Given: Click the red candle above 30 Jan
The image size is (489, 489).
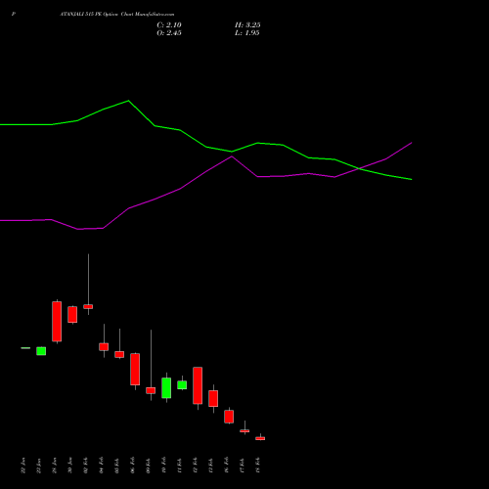Looking at the screenshot, I should (72, 315).
